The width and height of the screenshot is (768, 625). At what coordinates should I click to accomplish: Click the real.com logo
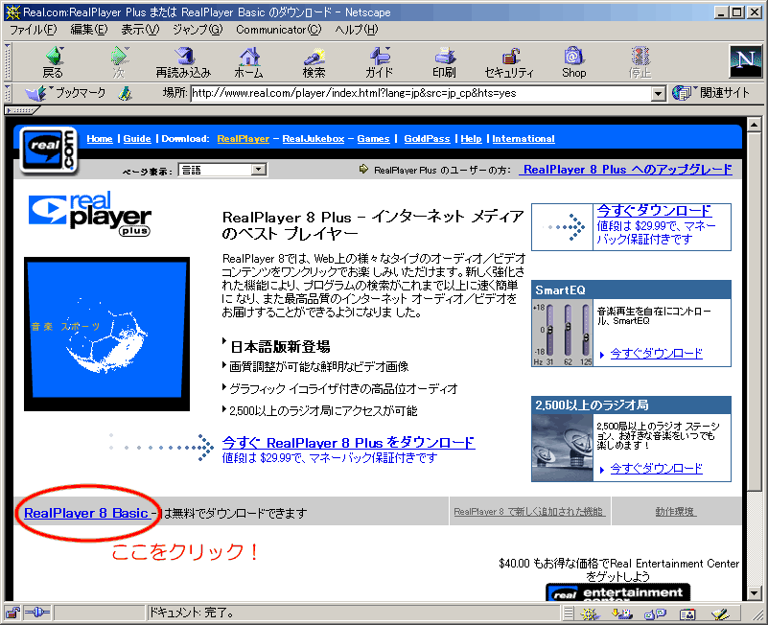[49, 150]
